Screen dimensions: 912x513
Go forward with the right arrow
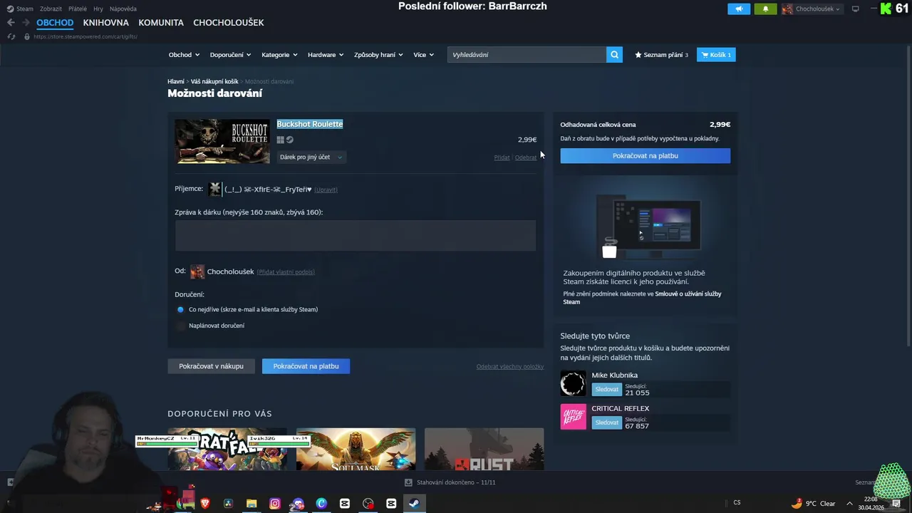click(26, 23)
